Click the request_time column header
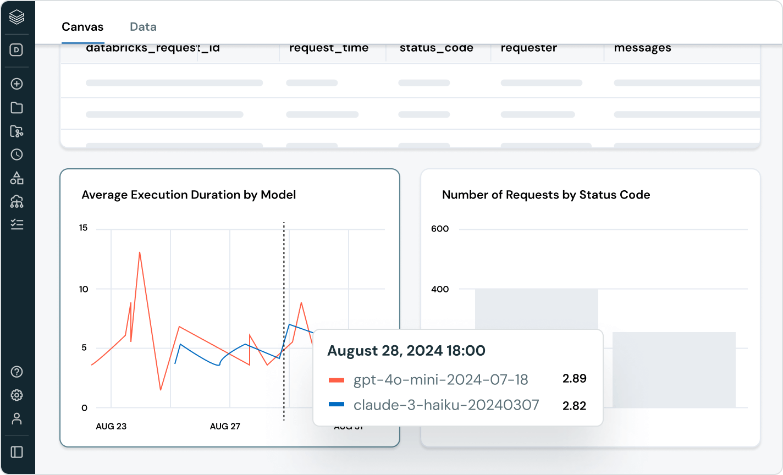This screenshot has width=783, height=475. pos(329,48)
